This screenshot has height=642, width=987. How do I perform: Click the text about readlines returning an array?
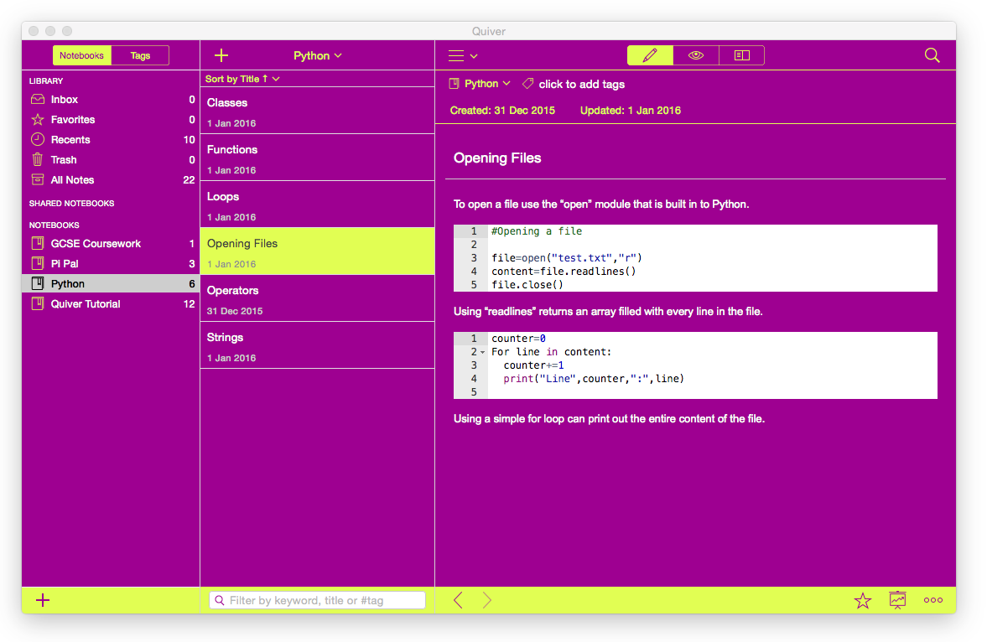(608, 312)
